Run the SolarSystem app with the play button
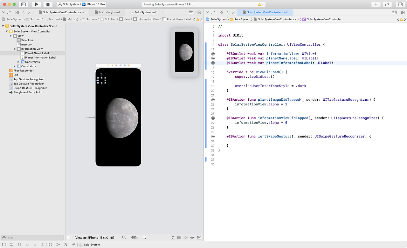Screen dimensions: 407x248 pyautogui.click(x=37, y=4)
